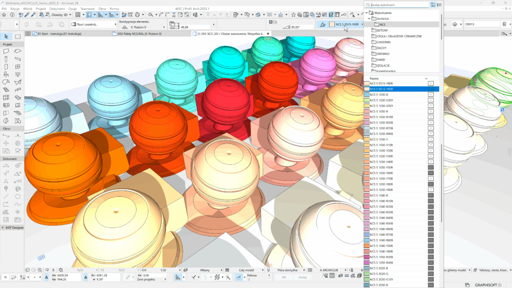Image resolution: width=512 pixels, height=288 pixels.
Task: Open the Dokument menu
Action: pos(57,9)
